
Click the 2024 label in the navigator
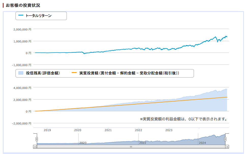[x=202, y=143]
